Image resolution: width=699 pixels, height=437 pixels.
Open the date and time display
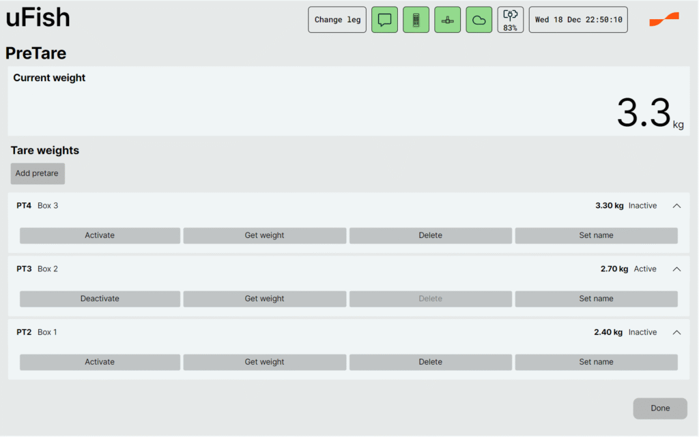tap(578, 20)
